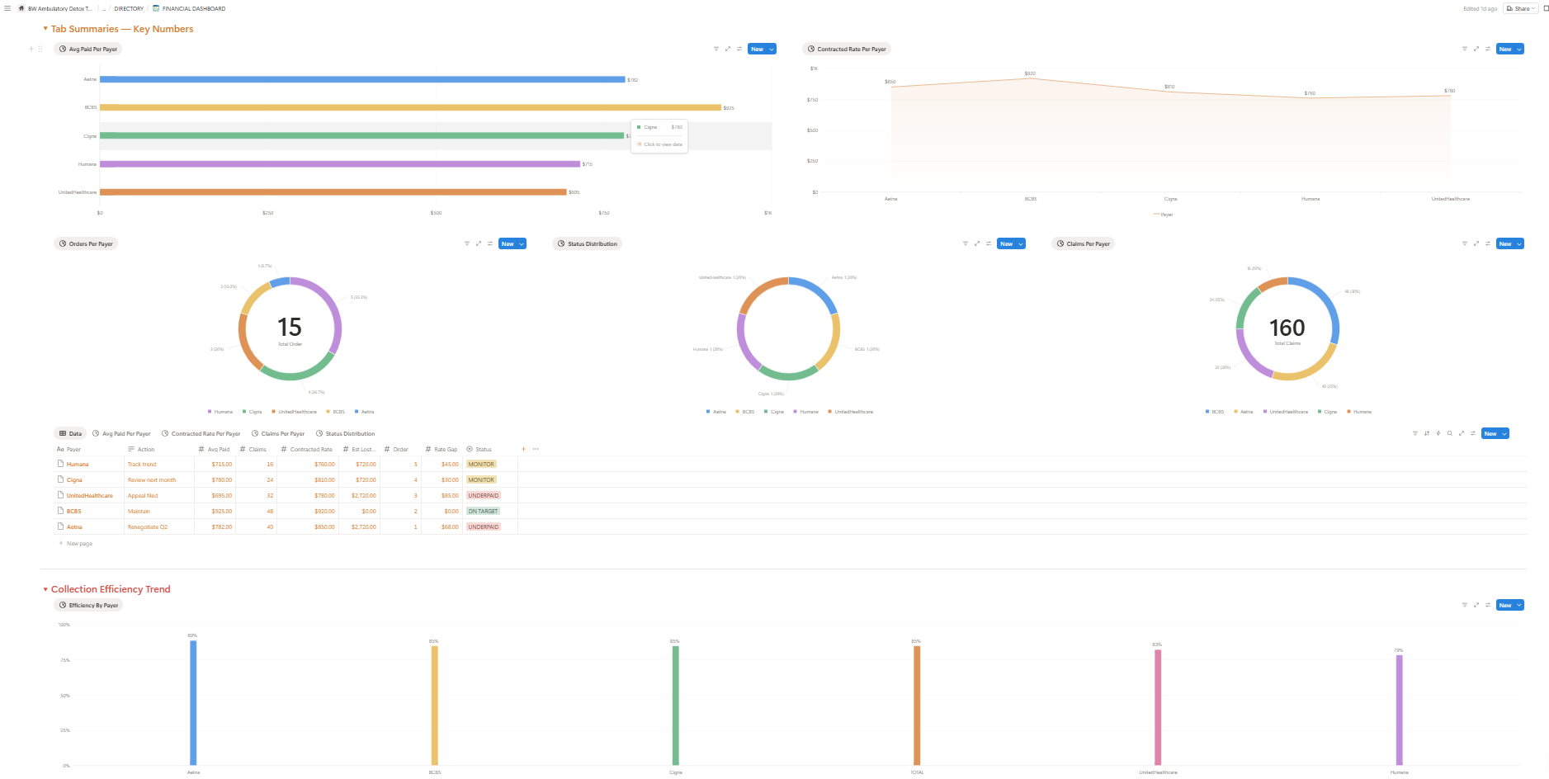
Task: Collapse the Tab Summaries — Key Numbers section
Action: click(45, 29)
